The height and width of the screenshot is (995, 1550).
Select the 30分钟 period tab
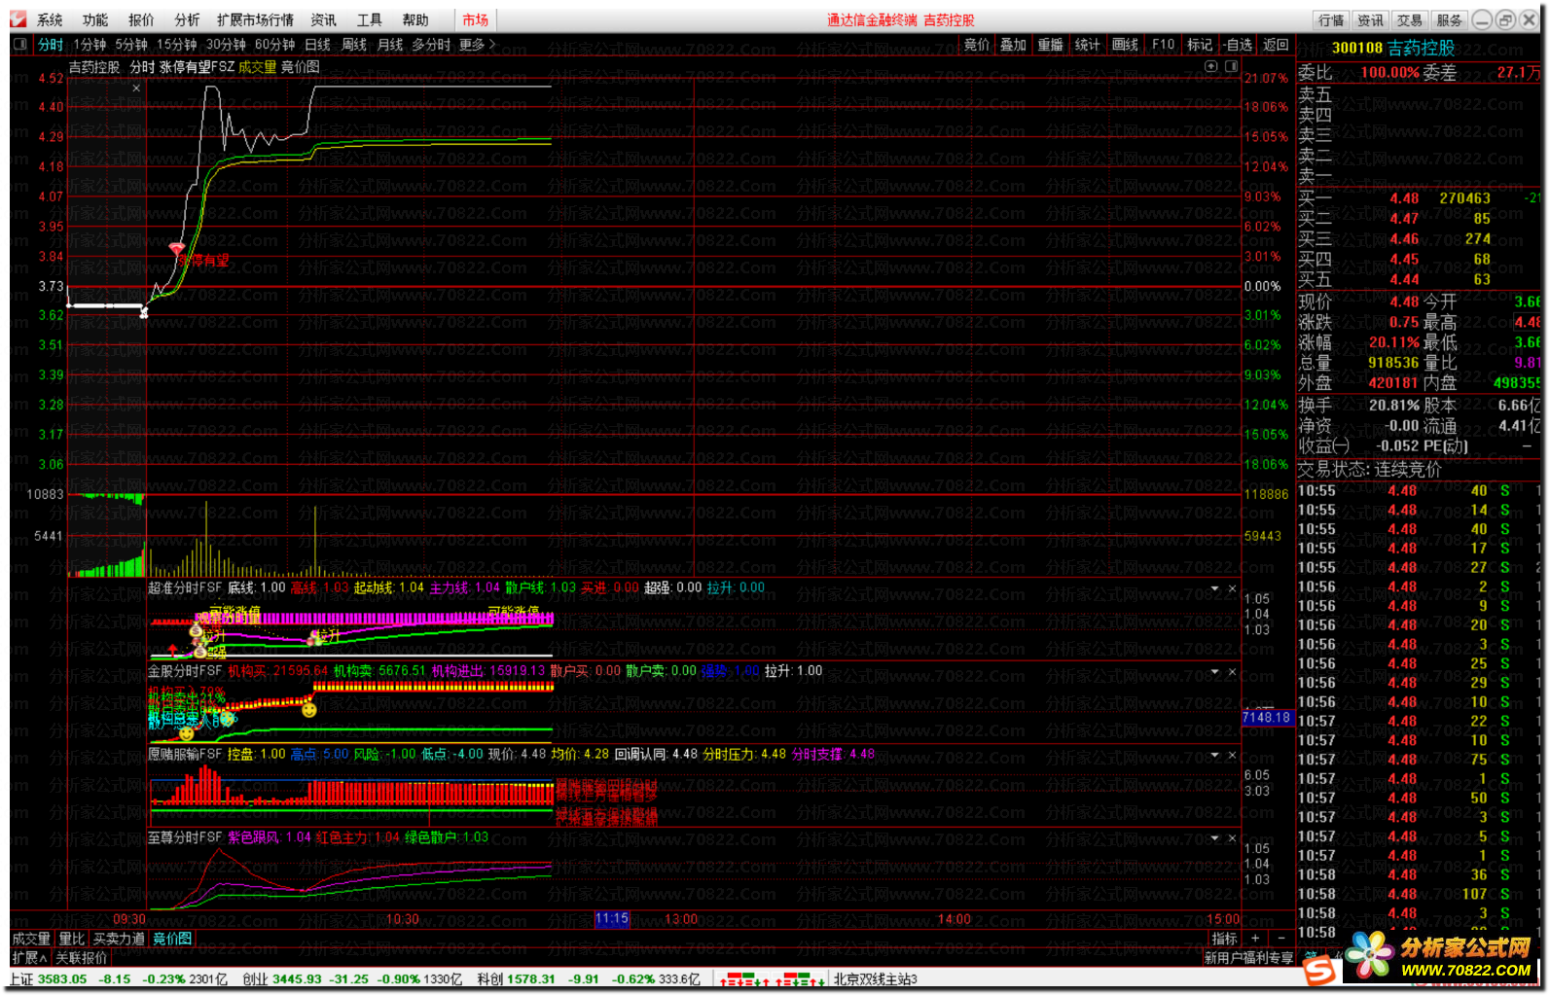226,45
